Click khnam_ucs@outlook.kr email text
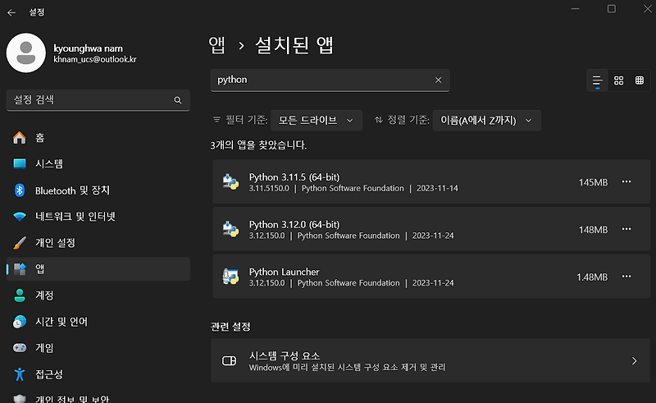The height and width of the screenshot is (403, 656). 95,59
